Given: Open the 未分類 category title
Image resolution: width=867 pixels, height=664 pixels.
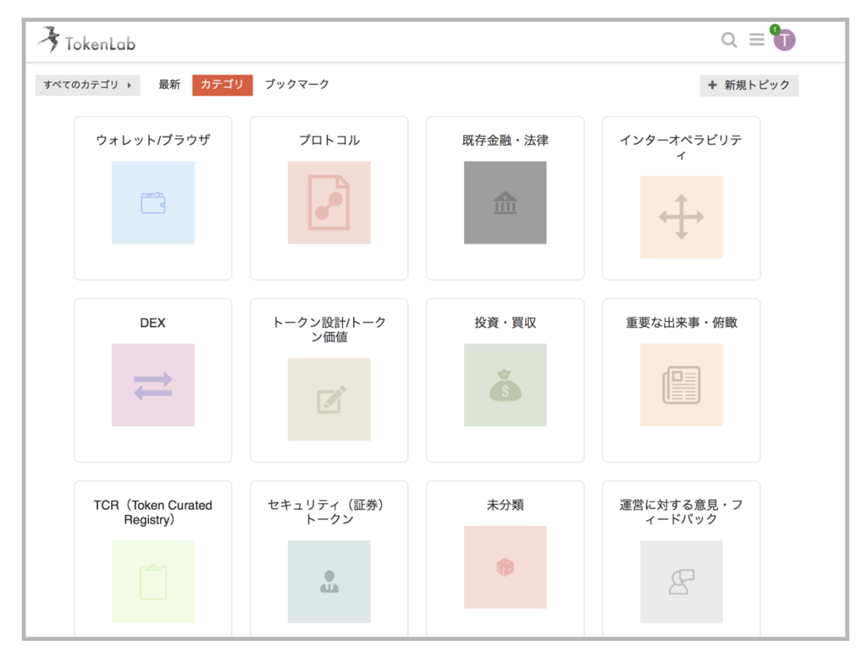Looking at the screenshot, I should (x=505, y=505).
